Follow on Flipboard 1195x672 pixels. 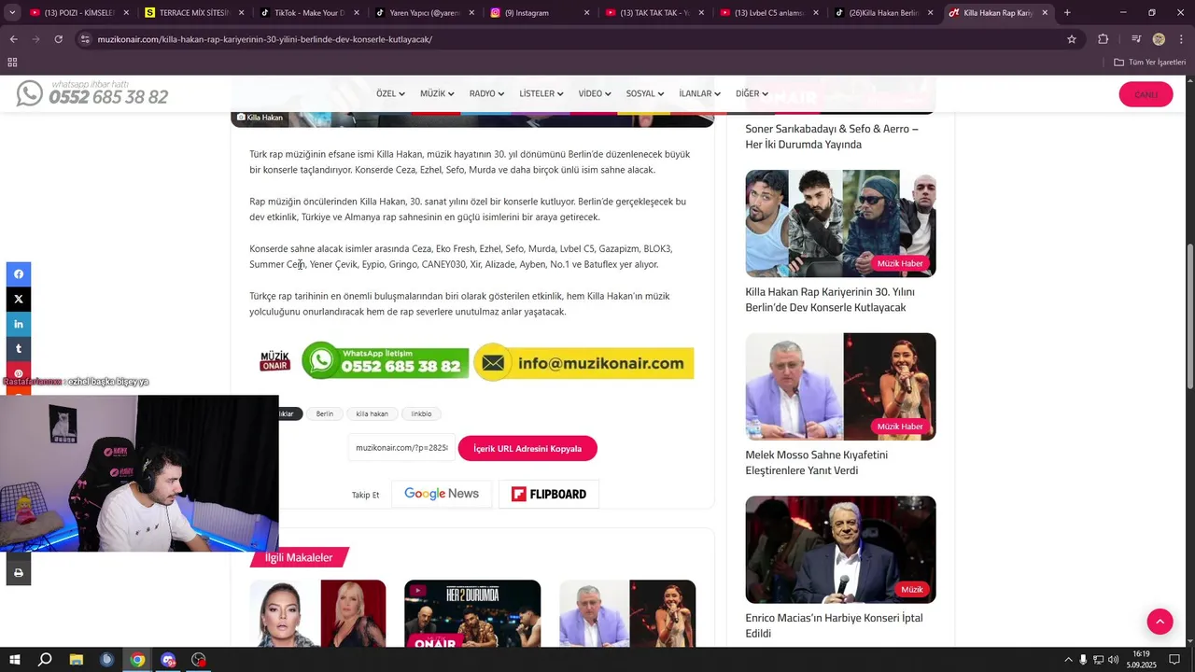tap(549, 494)
